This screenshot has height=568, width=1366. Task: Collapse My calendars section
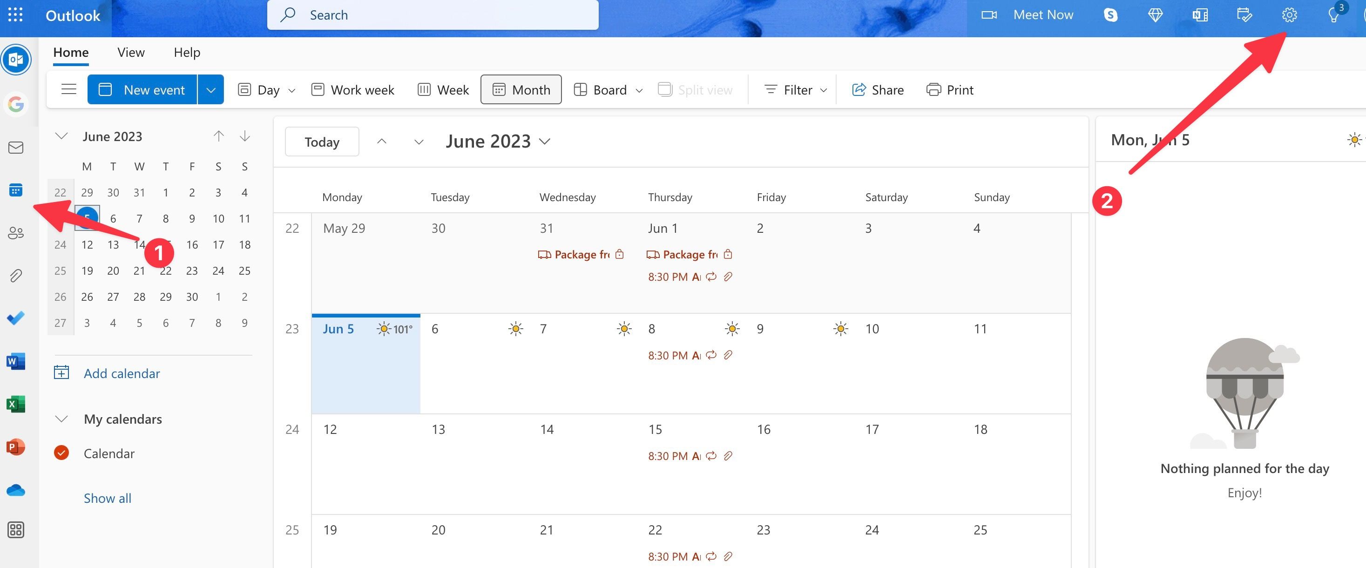[61, 417]
